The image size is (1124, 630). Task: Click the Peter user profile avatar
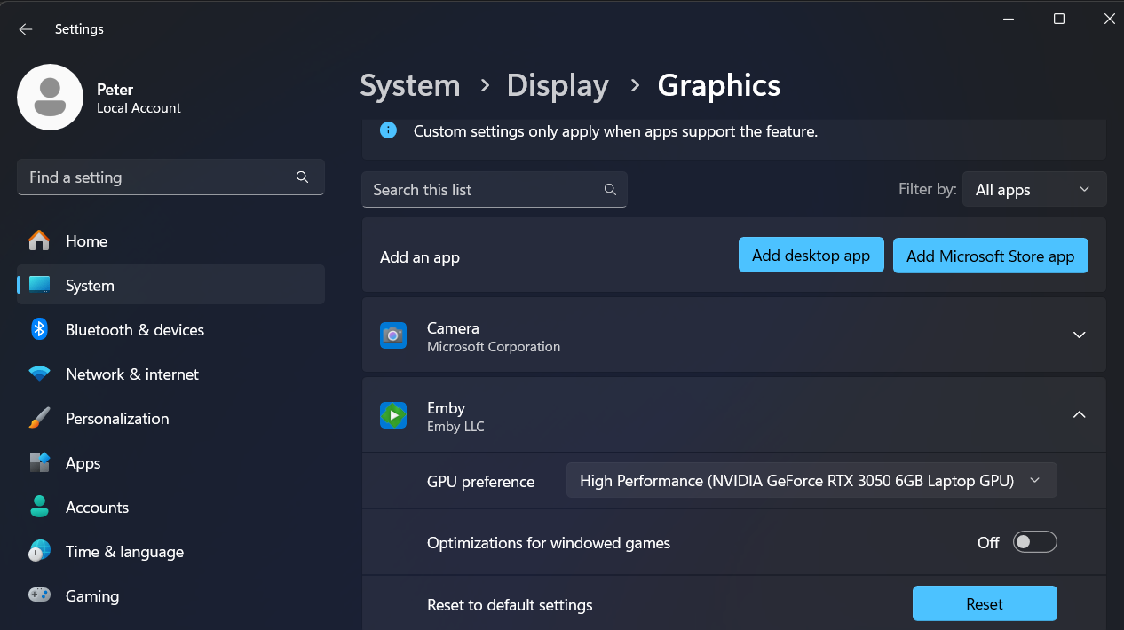[51, 98]
